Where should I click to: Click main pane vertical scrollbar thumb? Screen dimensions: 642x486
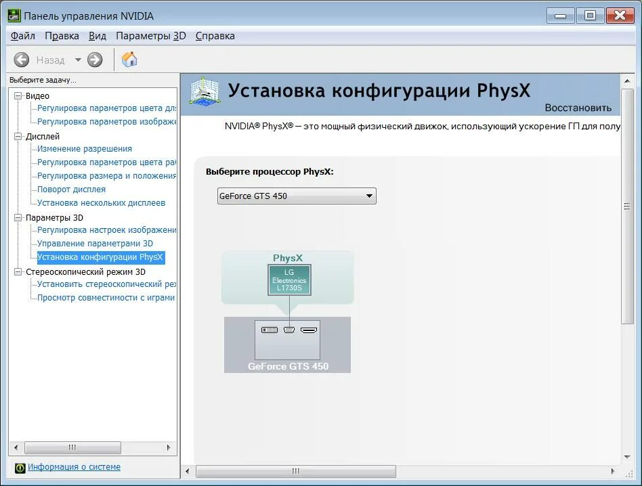(x=627, y=206)
